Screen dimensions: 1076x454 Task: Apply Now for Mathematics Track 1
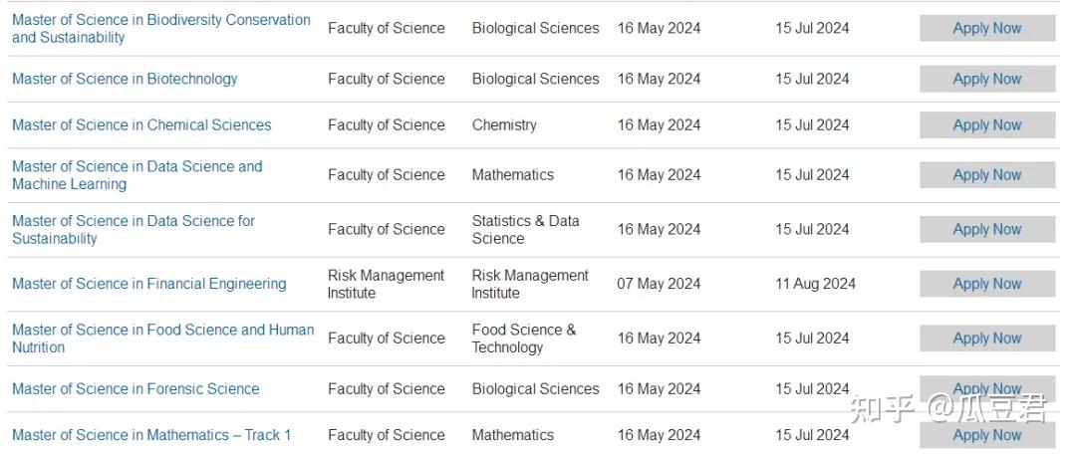pyautogui.click(x=986, y=435)
